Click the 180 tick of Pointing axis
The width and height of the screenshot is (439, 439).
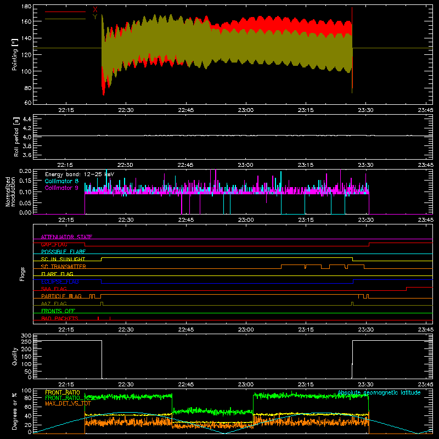coord(26,7)
